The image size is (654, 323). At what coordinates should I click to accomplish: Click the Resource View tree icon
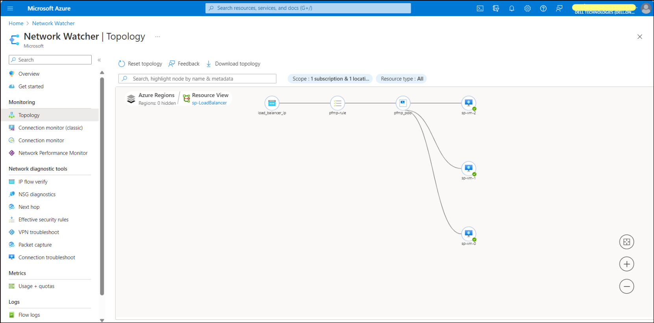click(187, 99)
